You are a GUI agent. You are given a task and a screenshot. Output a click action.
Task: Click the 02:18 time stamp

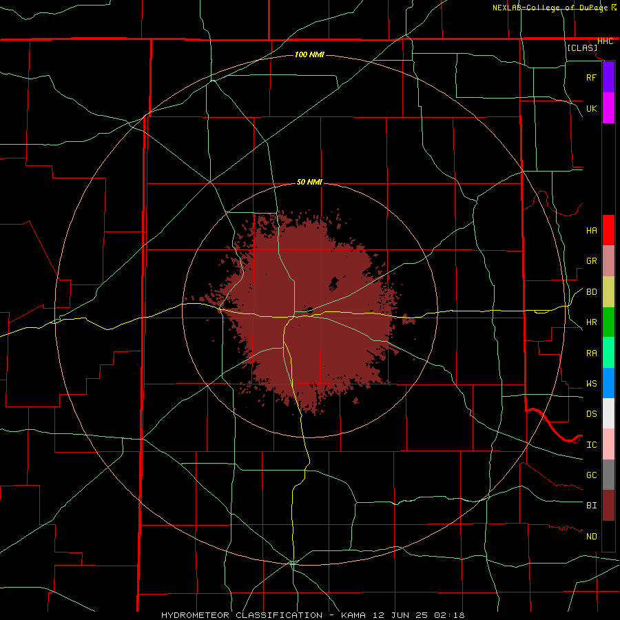pos(448,615)
